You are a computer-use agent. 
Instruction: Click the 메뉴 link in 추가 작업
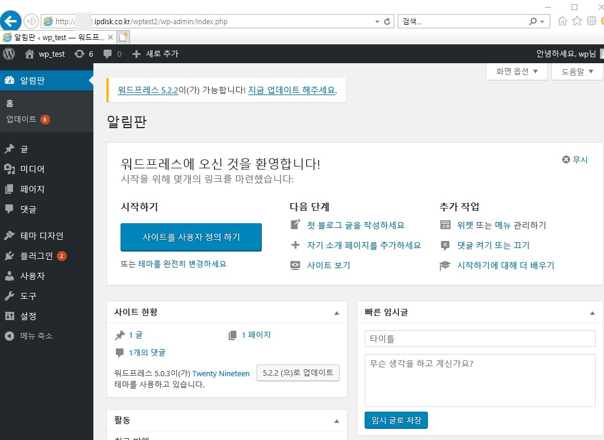503,225
